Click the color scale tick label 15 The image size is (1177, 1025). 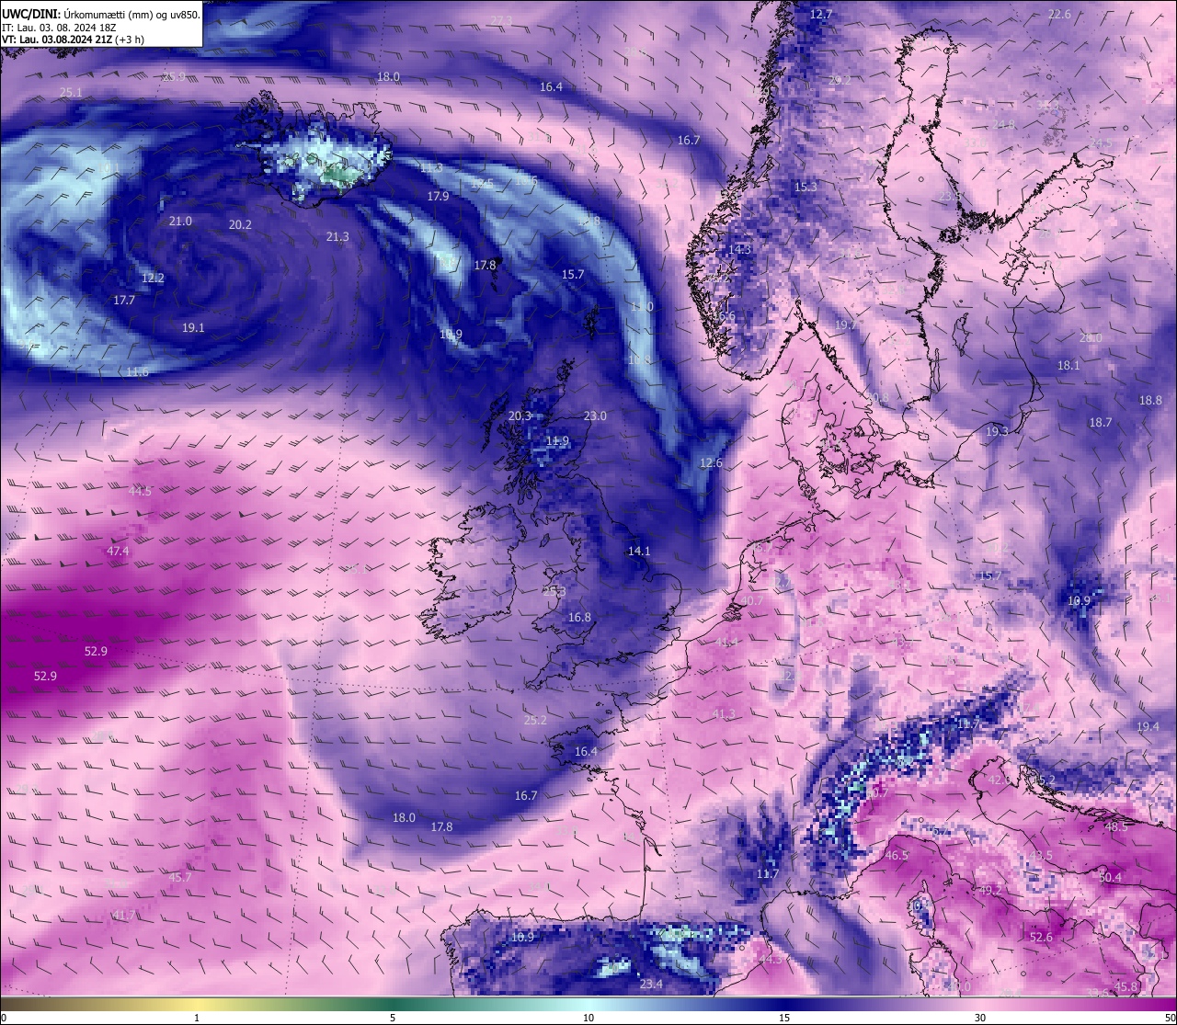click(784, 1018)
